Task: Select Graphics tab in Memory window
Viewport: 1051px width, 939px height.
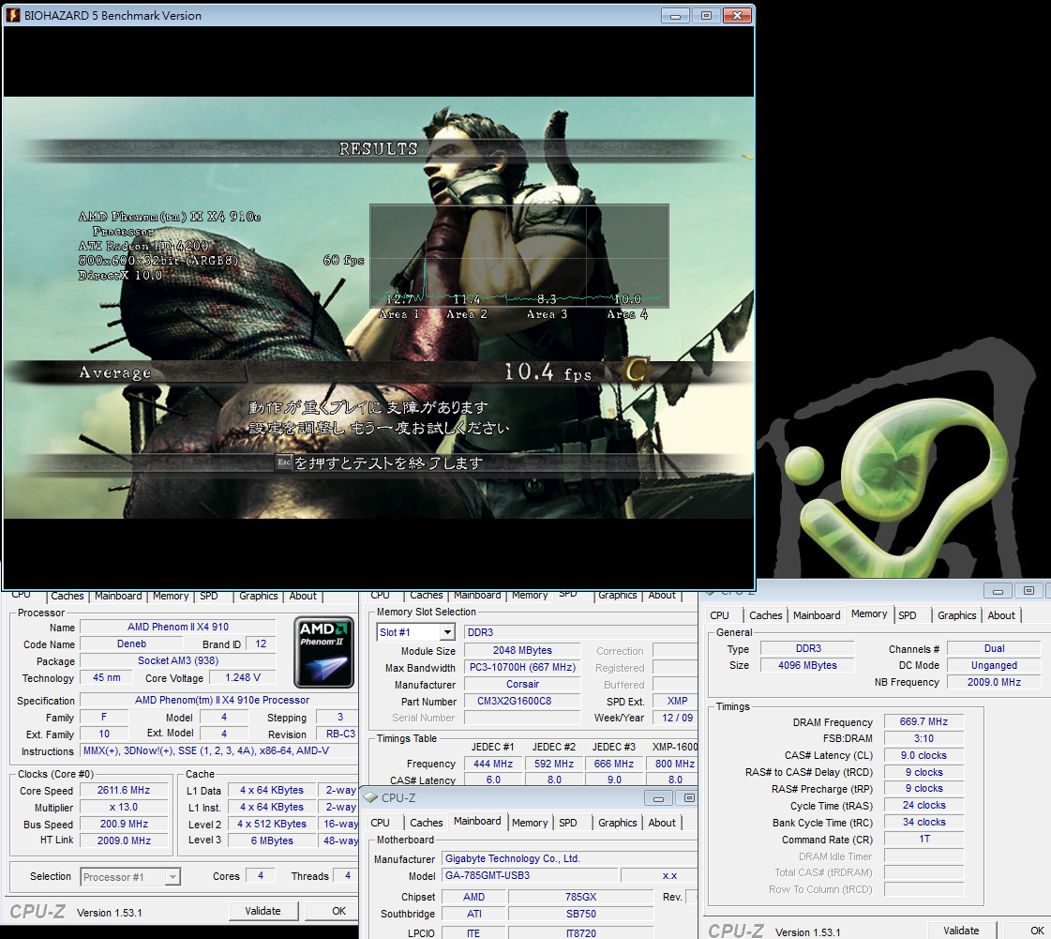Action: 956,615
